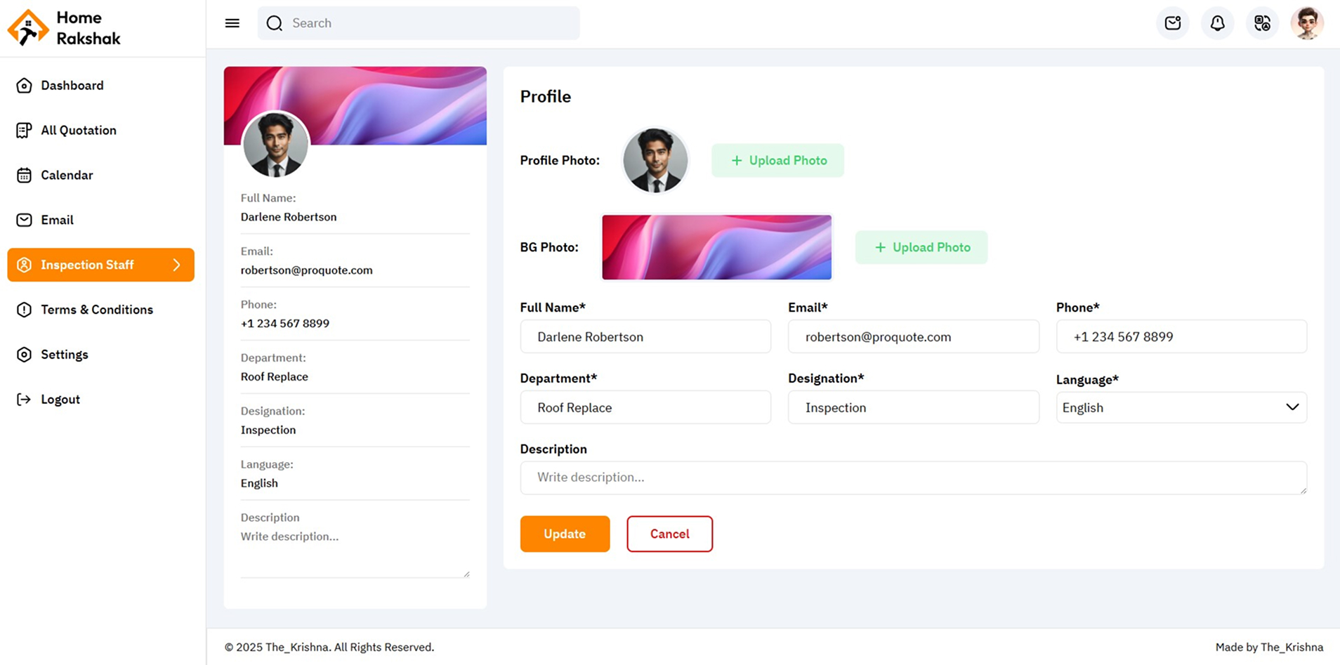Viewport: 1340px width, 665px height.
Task: Click the Full Name input field
Action: [645, 336]
